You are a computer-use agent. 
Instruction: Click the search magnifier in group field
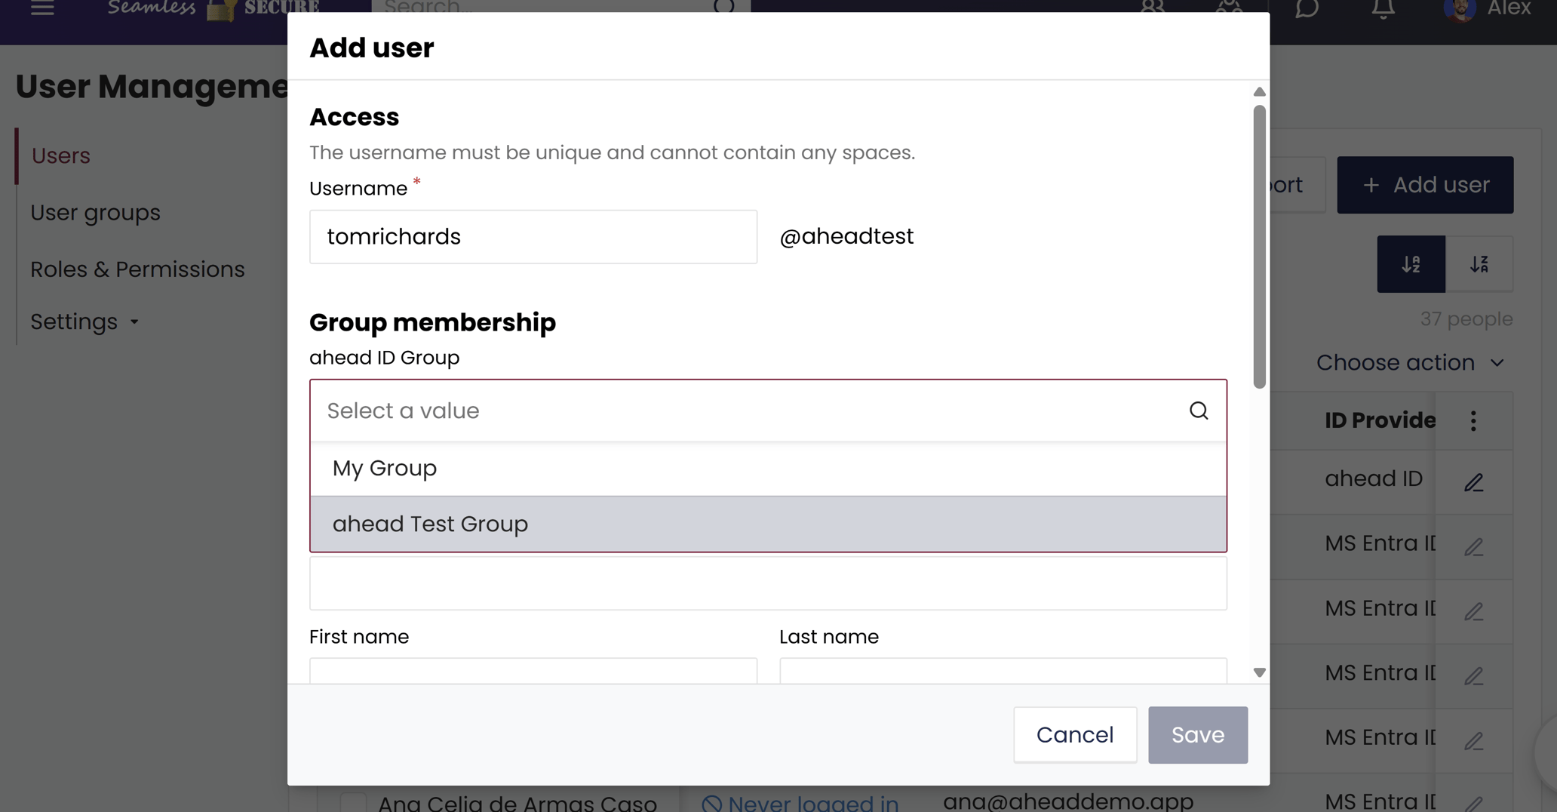(1199, 411)
